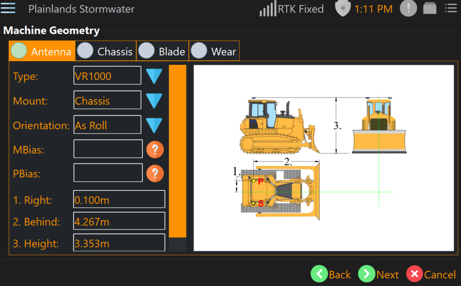Click the orange vertical scrollbar
The height and width of the screenshot is (286, 461).
click(177, 152)
